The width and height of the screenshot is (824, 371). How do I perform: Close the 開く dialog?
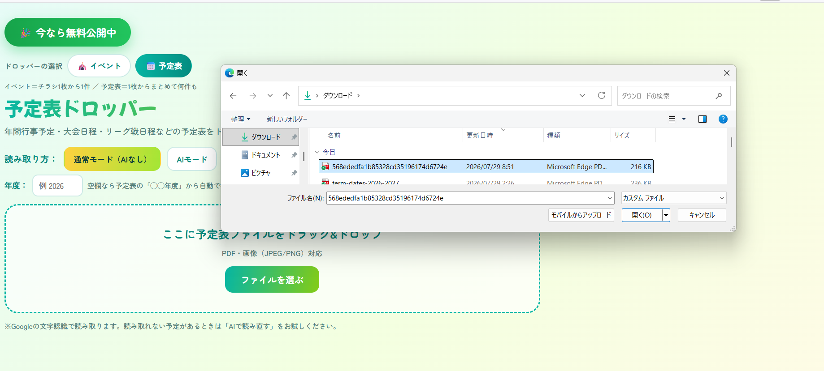(727, 73)
